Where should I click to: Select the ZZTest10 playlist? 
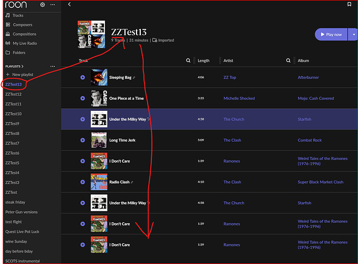[13, 114]
